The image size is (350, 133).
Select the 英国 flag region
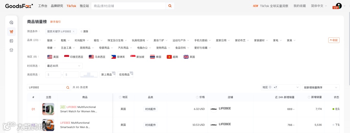189,57
